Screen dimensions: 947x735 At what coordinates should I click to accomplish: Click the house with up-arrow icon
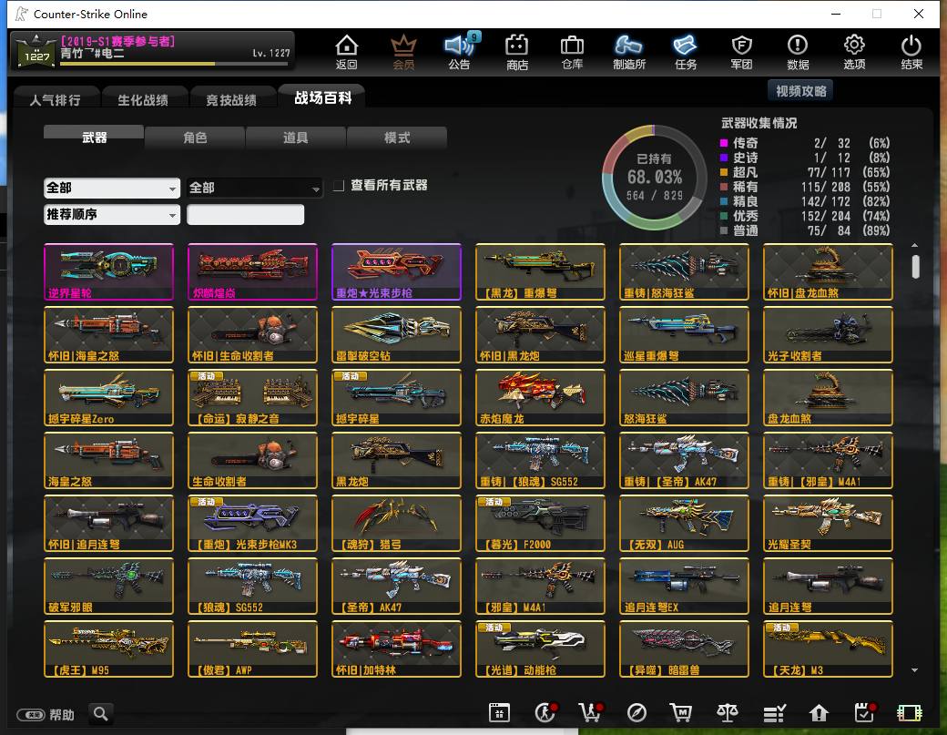tap(819, 713)
